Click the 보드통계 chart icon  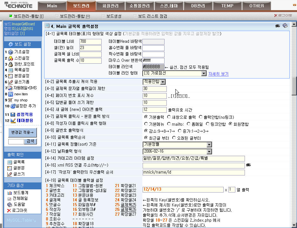click(10, 192)
